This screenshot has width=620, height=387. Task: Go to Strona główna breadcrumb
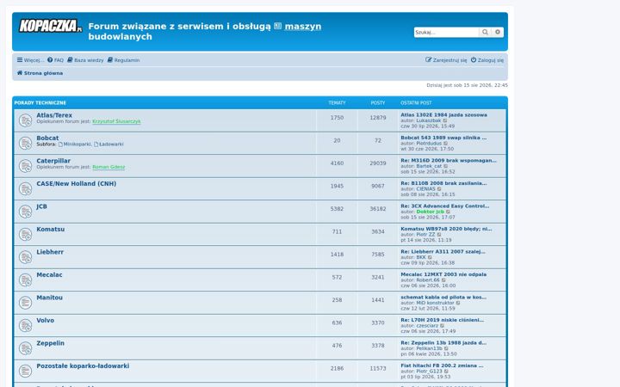(x=40, y=73)
